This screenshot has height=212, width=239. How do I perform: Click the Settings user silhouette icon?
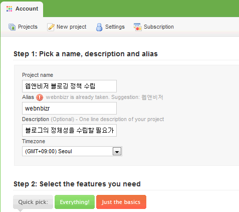click(x=99, y=27)
